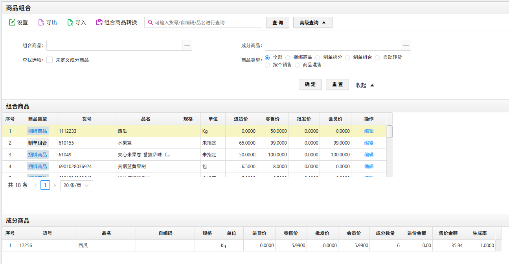Go to previous page arrow

36,185
